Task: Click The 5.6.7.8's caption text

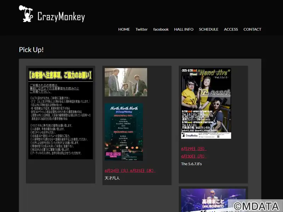Action: pos(191,164)
